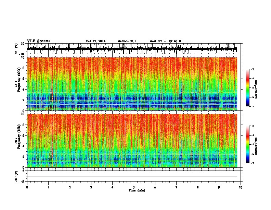Click the ch.2 frequency axis "2" tick
The height and width of the screenshot is (210, 271).
[24, 157]
